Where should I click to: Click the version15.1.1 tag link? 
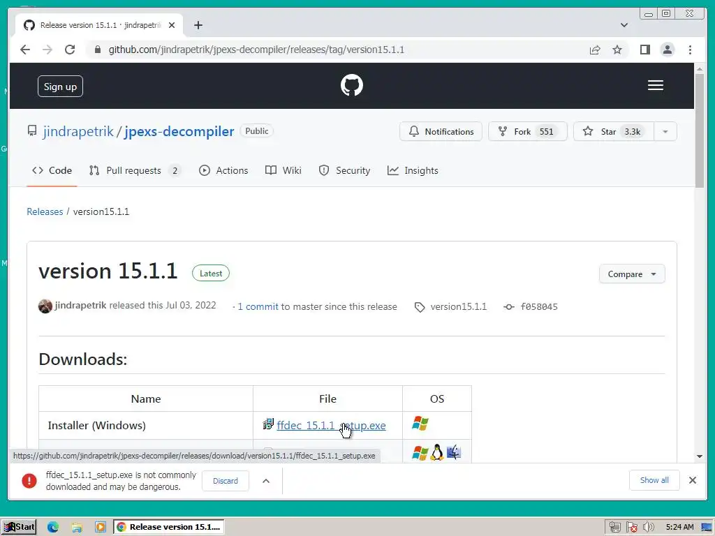coord(458,307)
